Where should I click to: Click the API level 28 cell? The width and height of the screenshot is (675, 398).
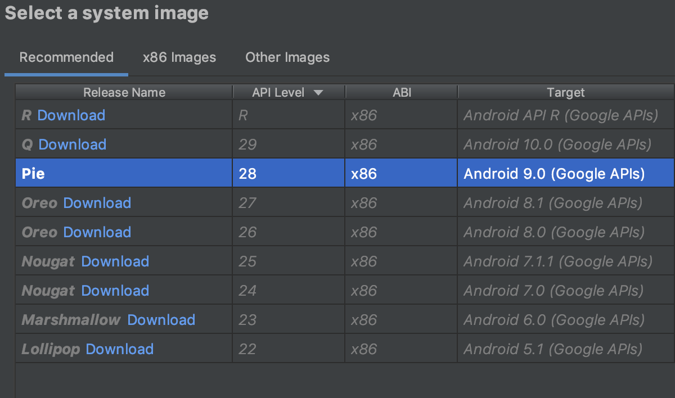[289, 174]
